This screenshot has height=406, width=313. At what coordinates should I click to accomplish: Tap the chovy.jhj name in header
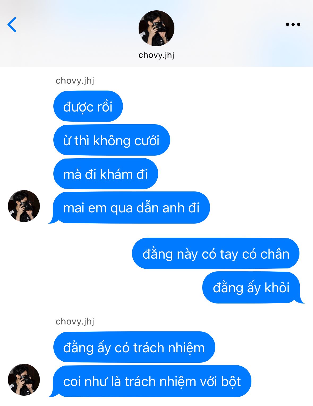[x=156, y=55]
